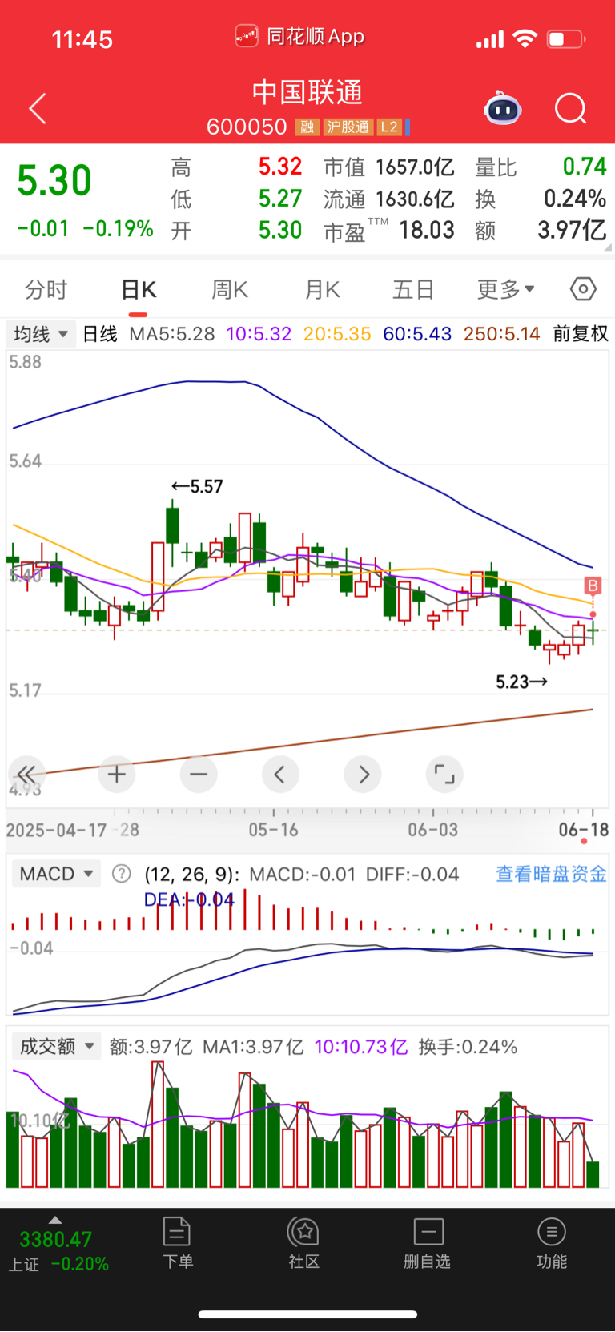The image size is (615, 1332).
Task: Open the 均线 moving average indicator dropdown
Action: [x=41, y=333]
